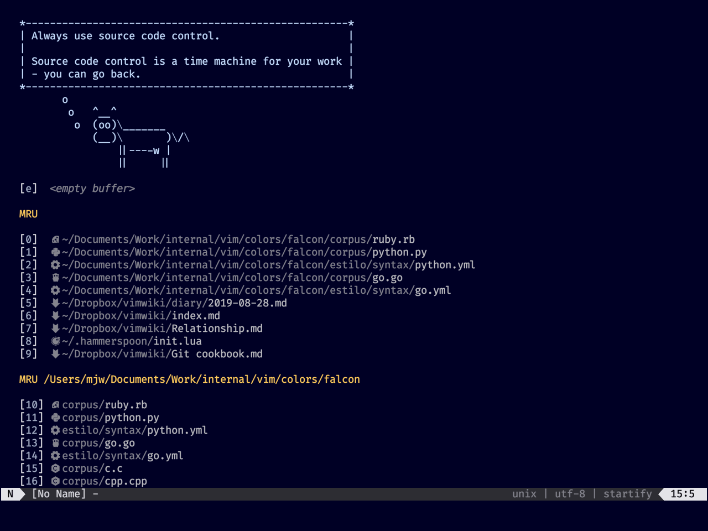Click the markdown icon beside Relationship.md
This screenshot has width=708, height=531.
[x=55, y=329]
